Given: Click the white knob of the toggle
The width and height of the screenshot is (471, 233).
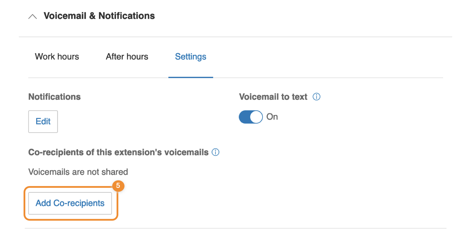Looking at the screenshot, I should pos(256,117).
